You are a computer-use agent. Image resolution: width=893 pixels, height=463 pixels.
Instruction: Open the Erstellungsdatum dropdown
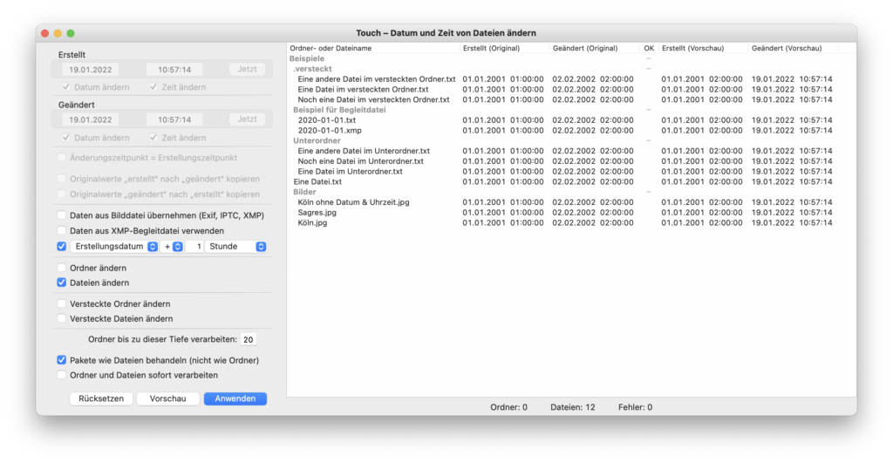tap(114, 247)
